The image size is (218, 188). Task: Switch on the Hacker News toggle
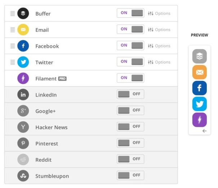click(x=130, y=127)
